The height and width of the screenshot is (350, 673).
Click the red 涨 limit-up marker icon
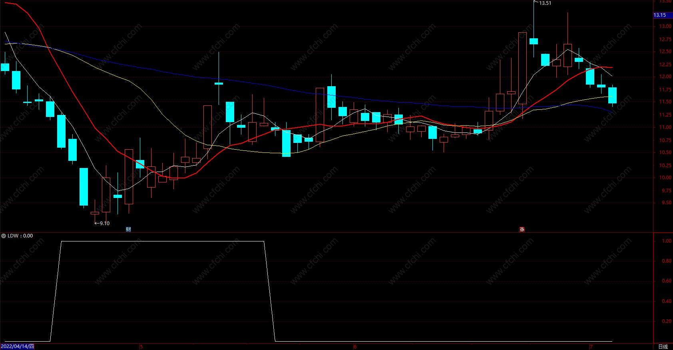(522, 229)
